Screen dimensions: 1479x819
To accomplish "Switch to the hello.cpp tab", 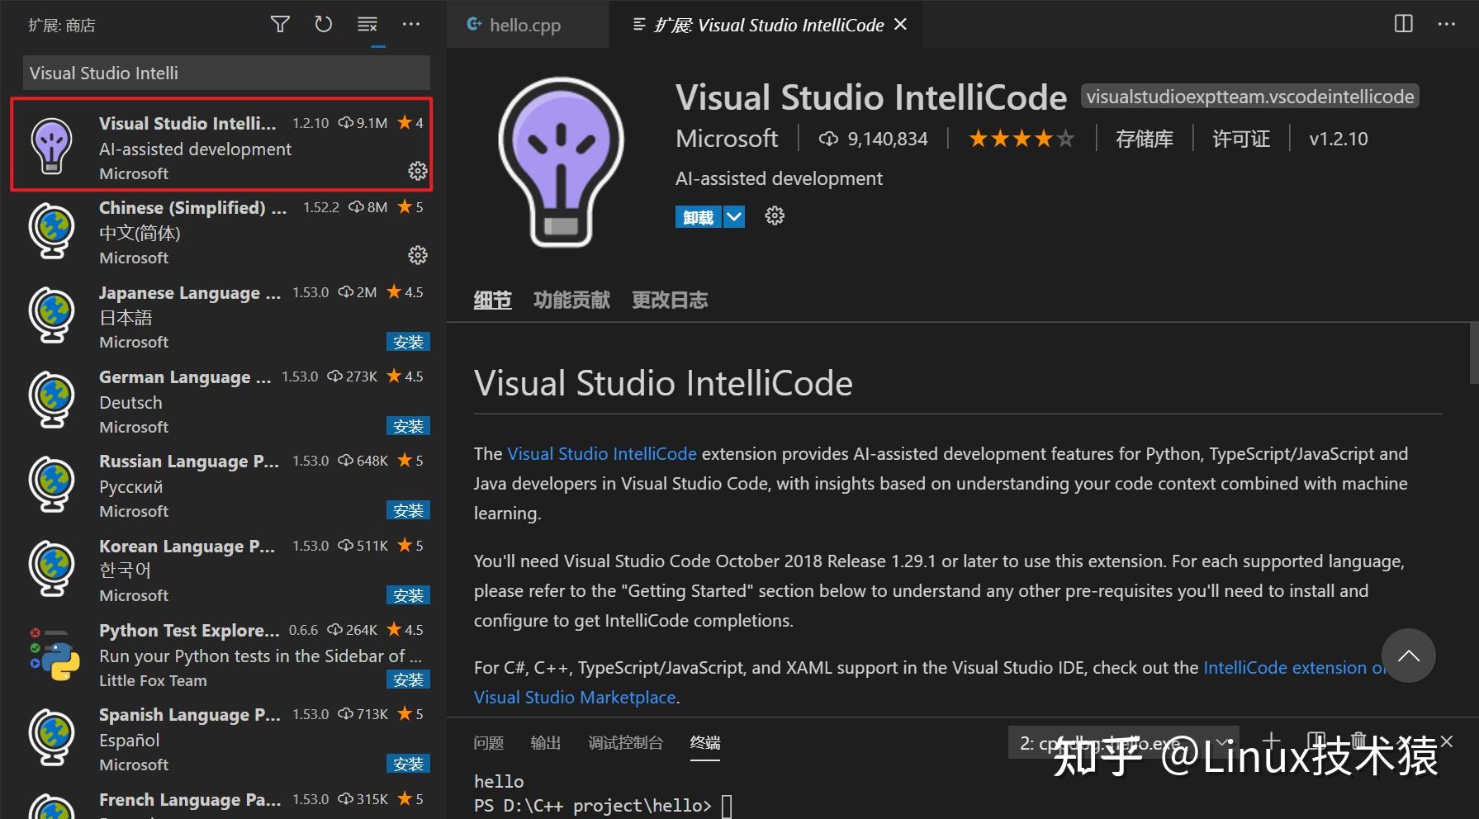I will pos(525,25).
